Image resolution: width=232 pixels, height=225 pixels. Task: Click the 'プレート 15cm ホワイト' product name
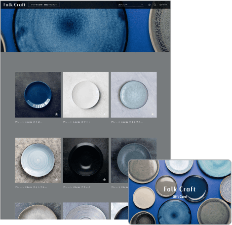click(x=77, y=122)
